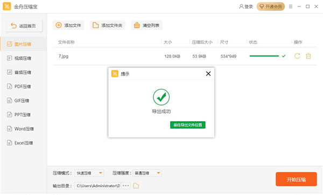Screen dimensions: 323x195
Task: Click the 128.0KB size value
Action: click(x=172, y=56)
